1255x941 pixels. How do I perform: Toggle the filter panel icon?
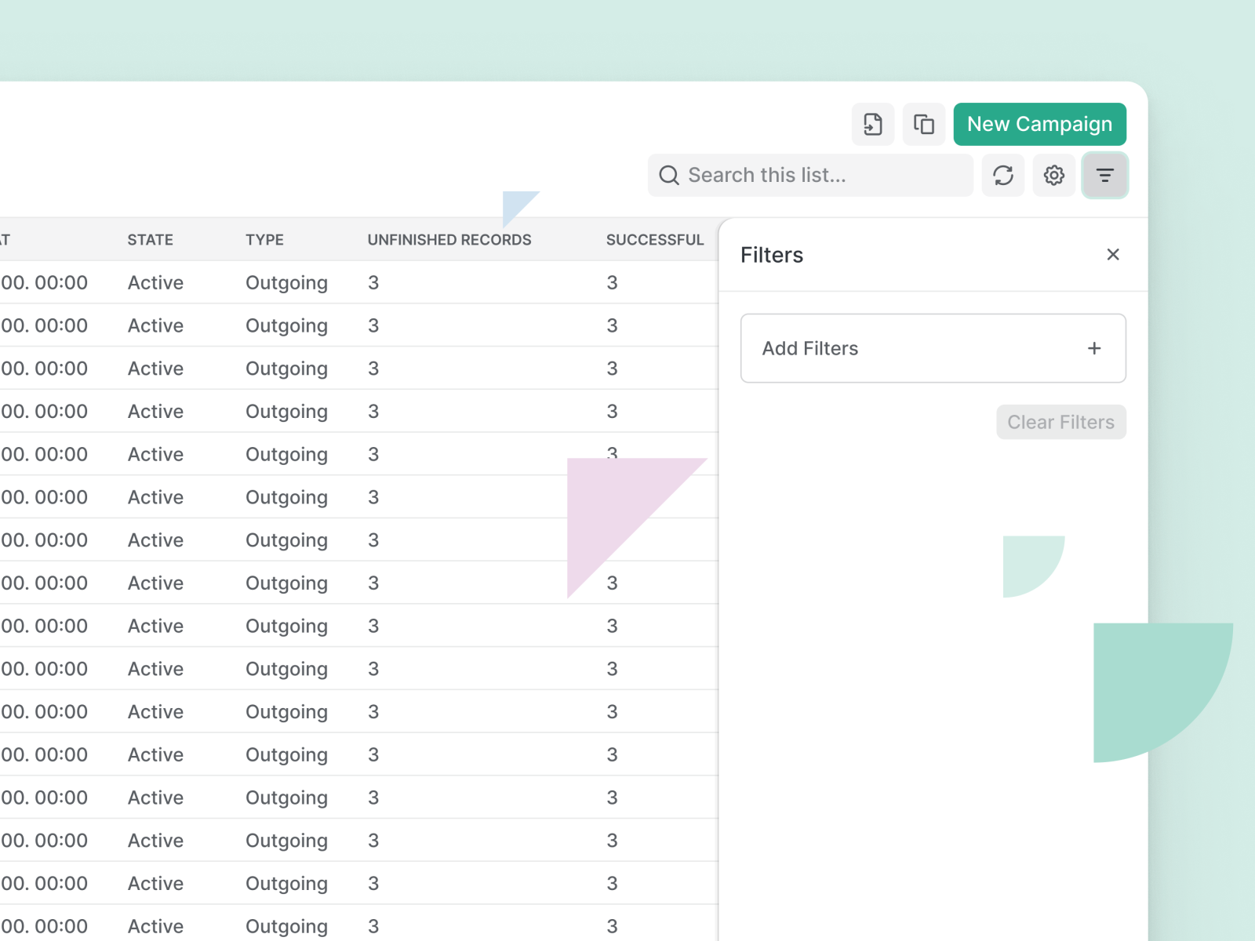pos(1105,175)
